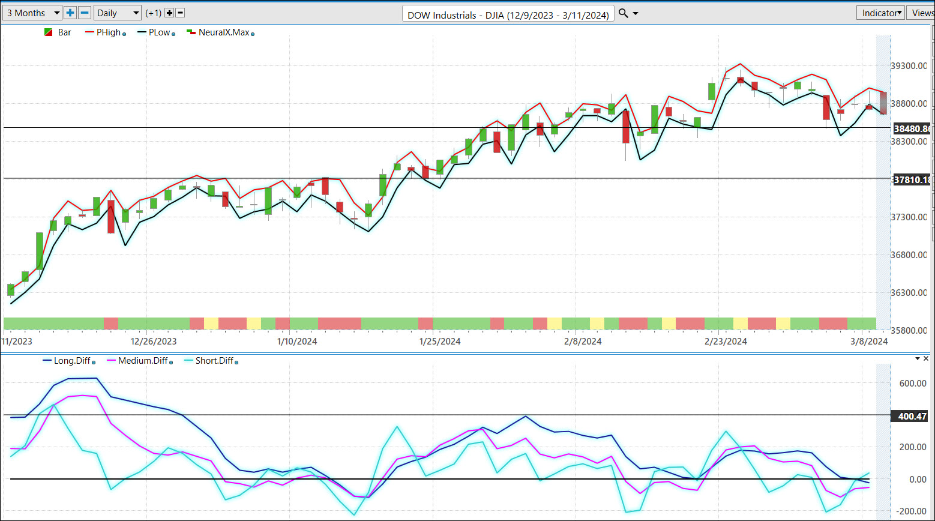Open the Indicators dropdown button

(880, 13)
